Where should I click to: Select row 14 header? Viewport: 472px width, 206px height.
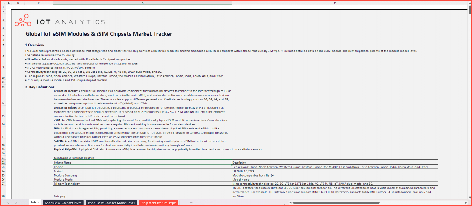pos(3,103)
